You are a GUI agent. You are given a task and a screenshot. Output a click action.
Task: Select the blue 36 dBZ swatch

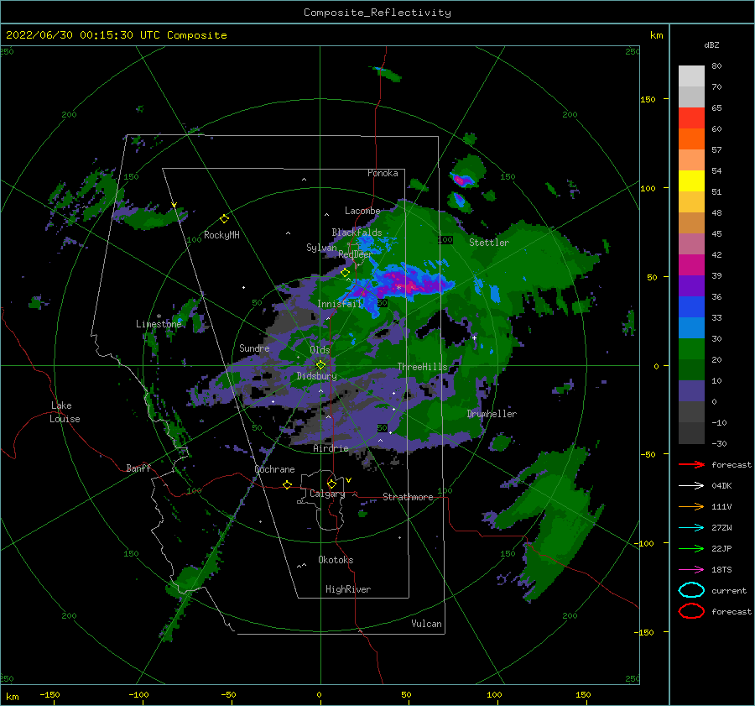tap(691, 306)
